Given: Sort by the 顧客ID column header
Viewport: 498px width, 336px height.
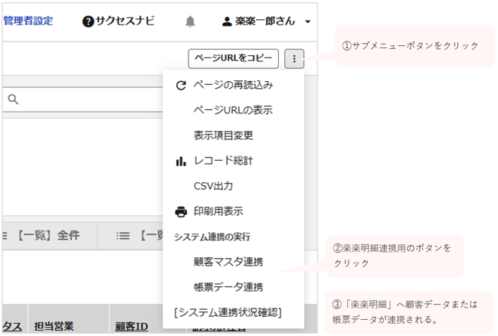Looking at the screenshot, I should tap(131, 326).
